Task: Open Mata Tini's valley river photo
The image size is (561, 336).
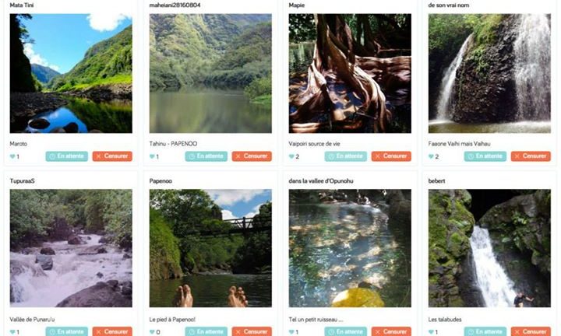Action: pyautogui.click(x=71, y=73)
